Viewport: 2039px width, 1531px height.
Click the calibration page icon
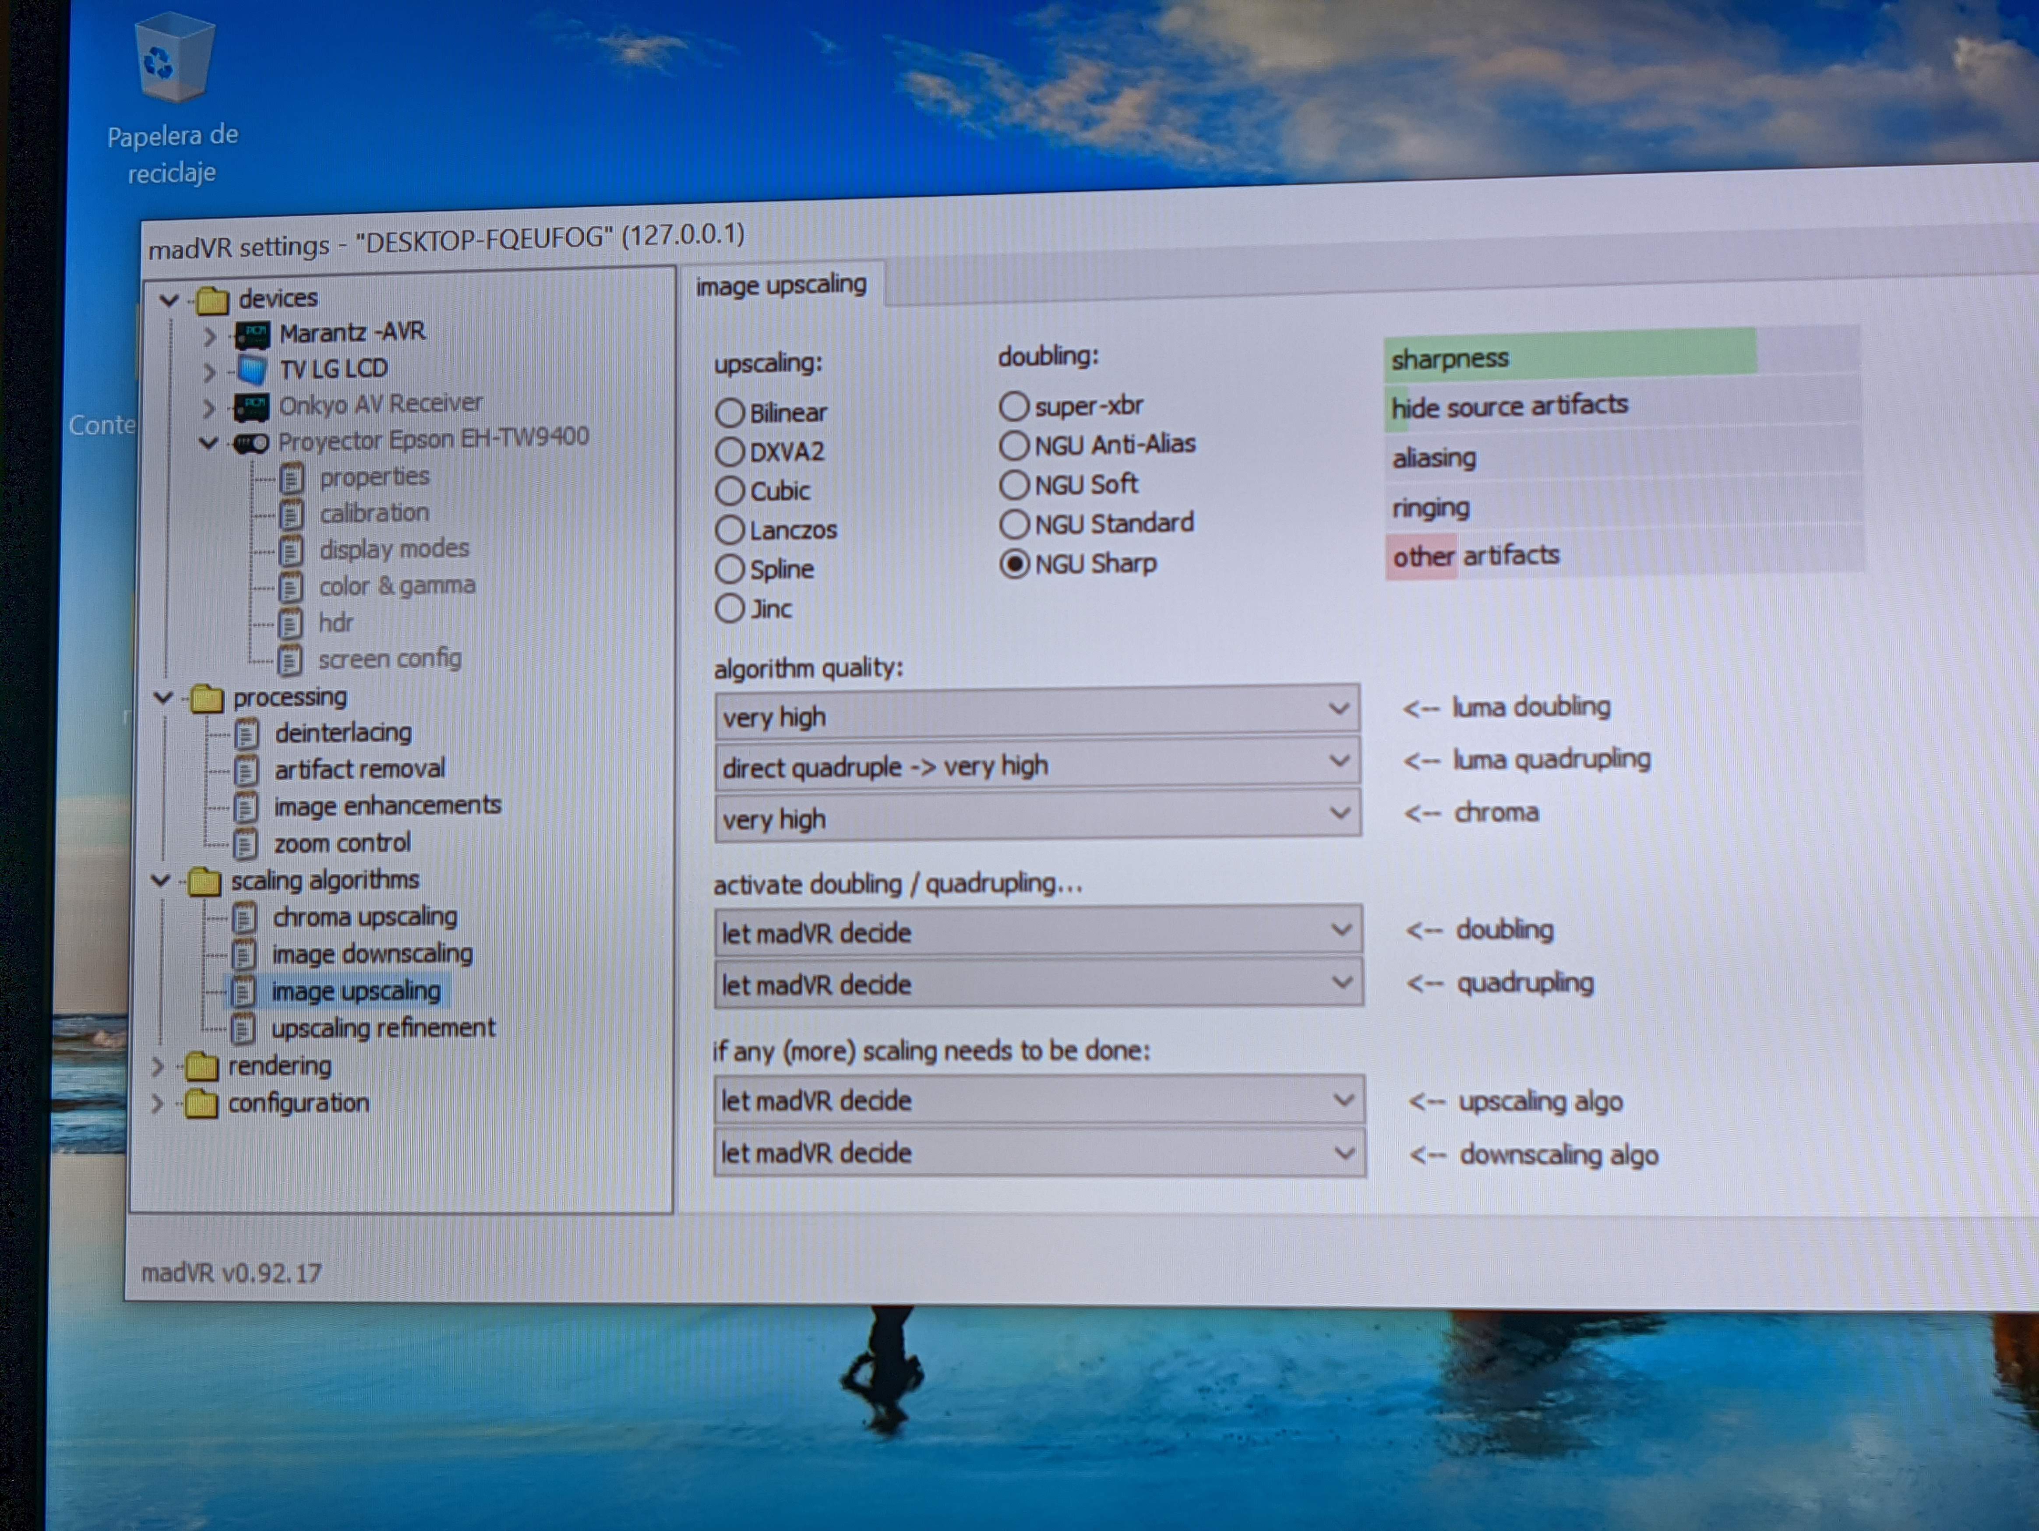[291, 514]
